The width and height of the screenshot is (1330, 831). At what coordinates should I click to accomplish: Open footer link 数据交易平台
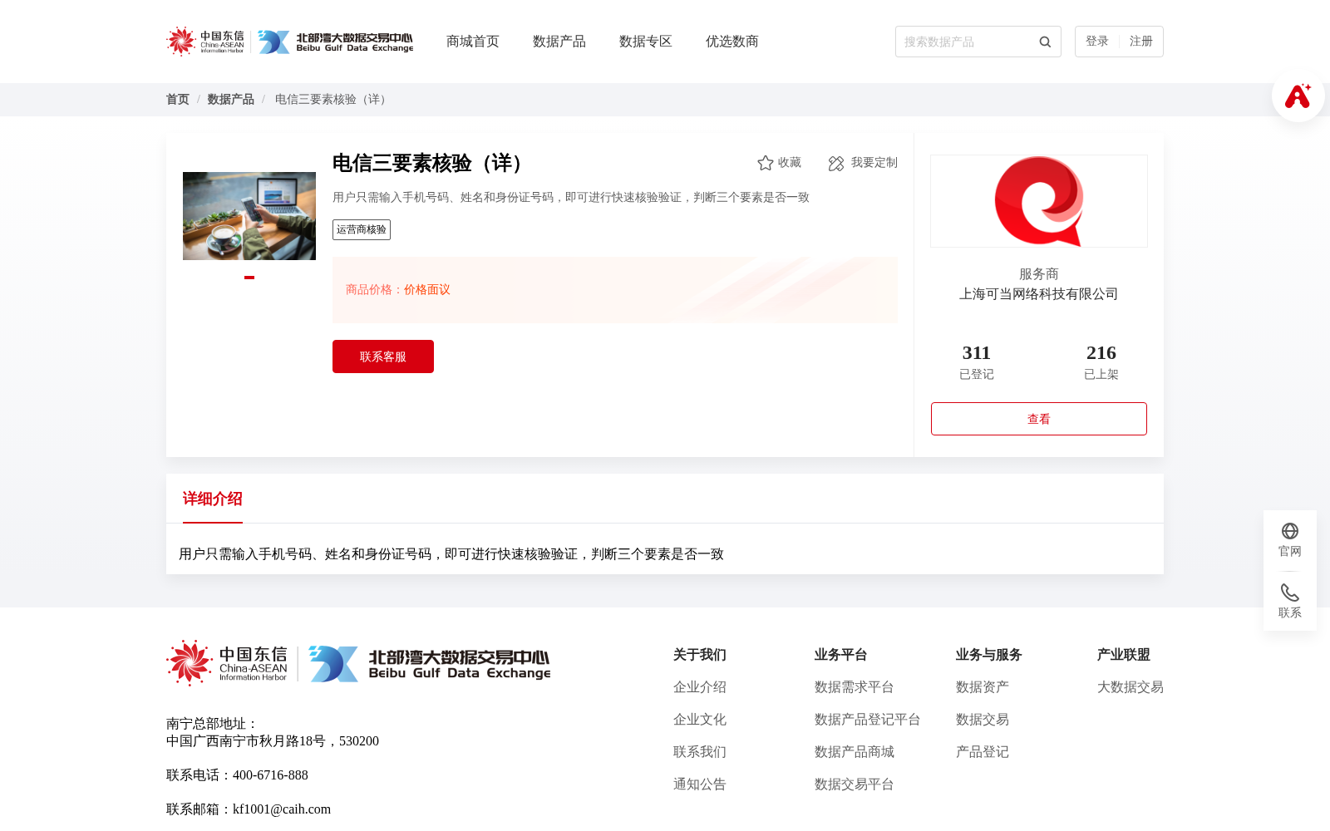[x=855, y=784]
